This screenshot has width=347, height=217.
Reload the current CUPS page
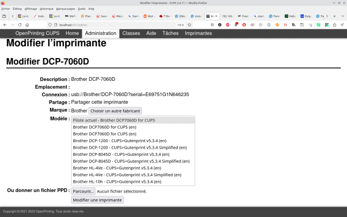20,25
